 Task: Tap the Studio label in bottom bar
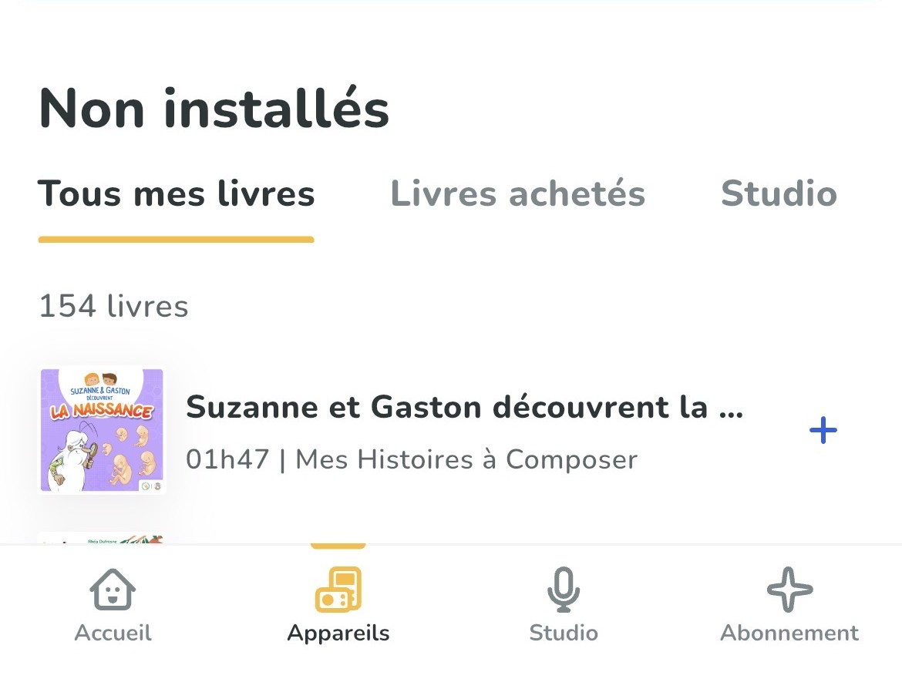564,633
